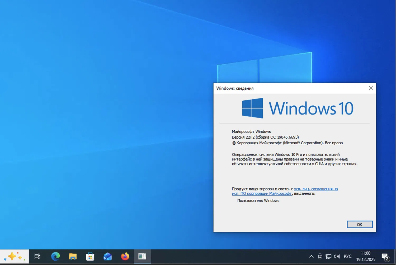Click the clock showing 19.12.2025
The width and height of the screenshot is (396, 265).
click(365, 256)
